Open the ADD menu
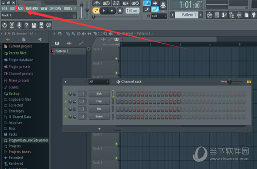 click(x=21, y=9)
